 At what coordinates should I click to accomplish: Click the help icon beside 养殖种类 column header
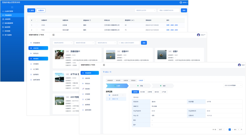click(x=91, y=20)
